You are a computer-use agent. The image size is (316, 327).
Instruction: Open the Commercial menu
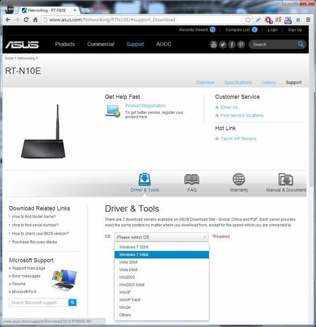(101, 44)
